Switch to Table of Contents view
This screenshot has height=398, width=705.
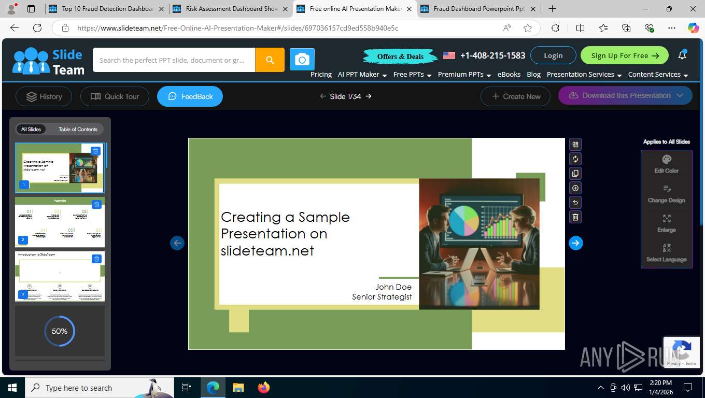click(78, 129)
